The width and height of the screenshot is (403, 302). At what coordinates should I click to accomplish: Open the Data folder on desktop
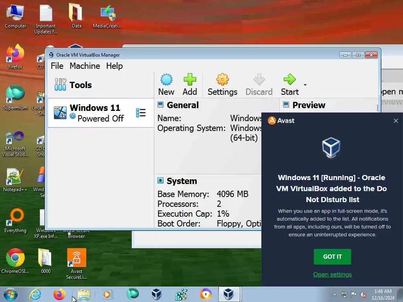pos(77,16)
